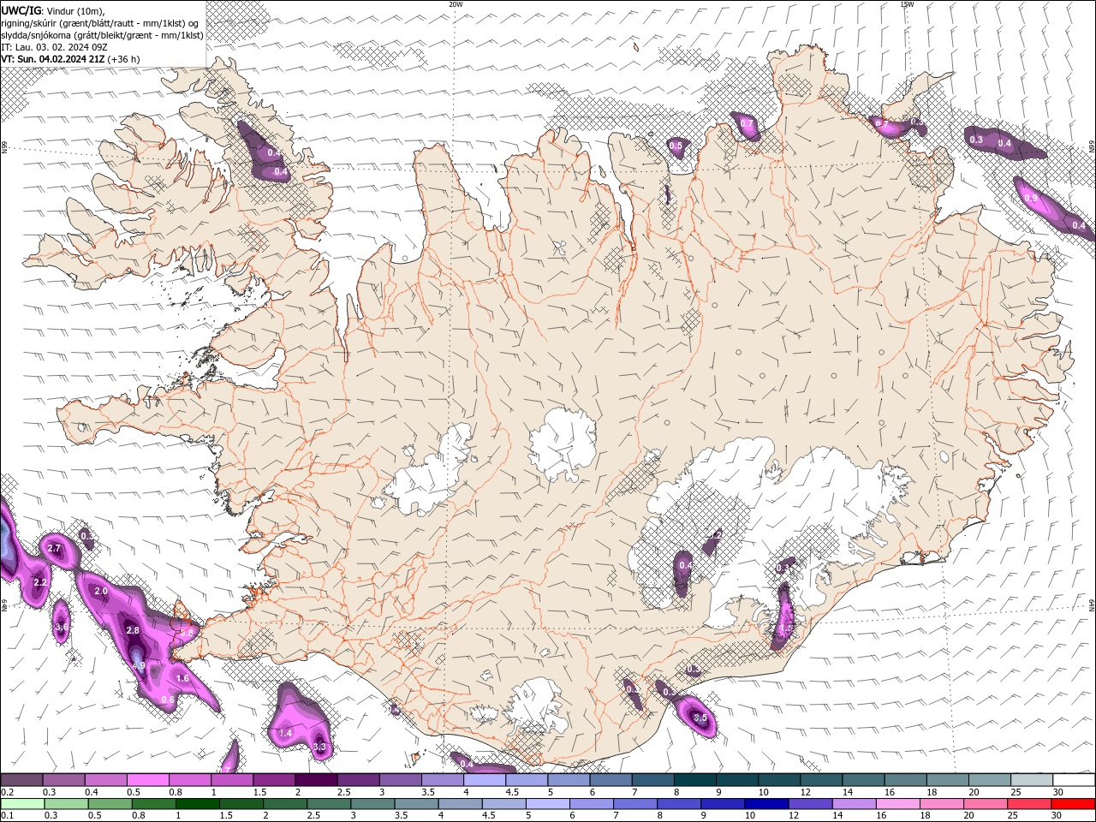Click the 'rigning/skúrir' legend description line
Image resolution: width=1096 pixels, height=822 pixels.
pos(100,23)
